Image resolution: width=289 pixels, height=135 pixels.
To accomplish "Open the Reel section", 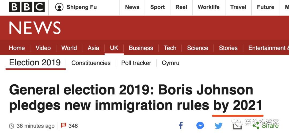I will [181, 7].
